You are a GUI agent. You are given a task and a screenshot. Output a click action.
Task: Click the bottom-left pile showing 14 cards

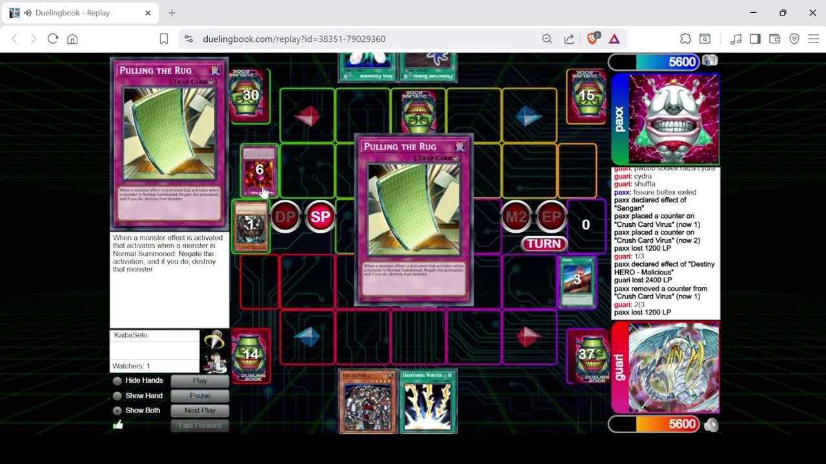tap(250, 356)
